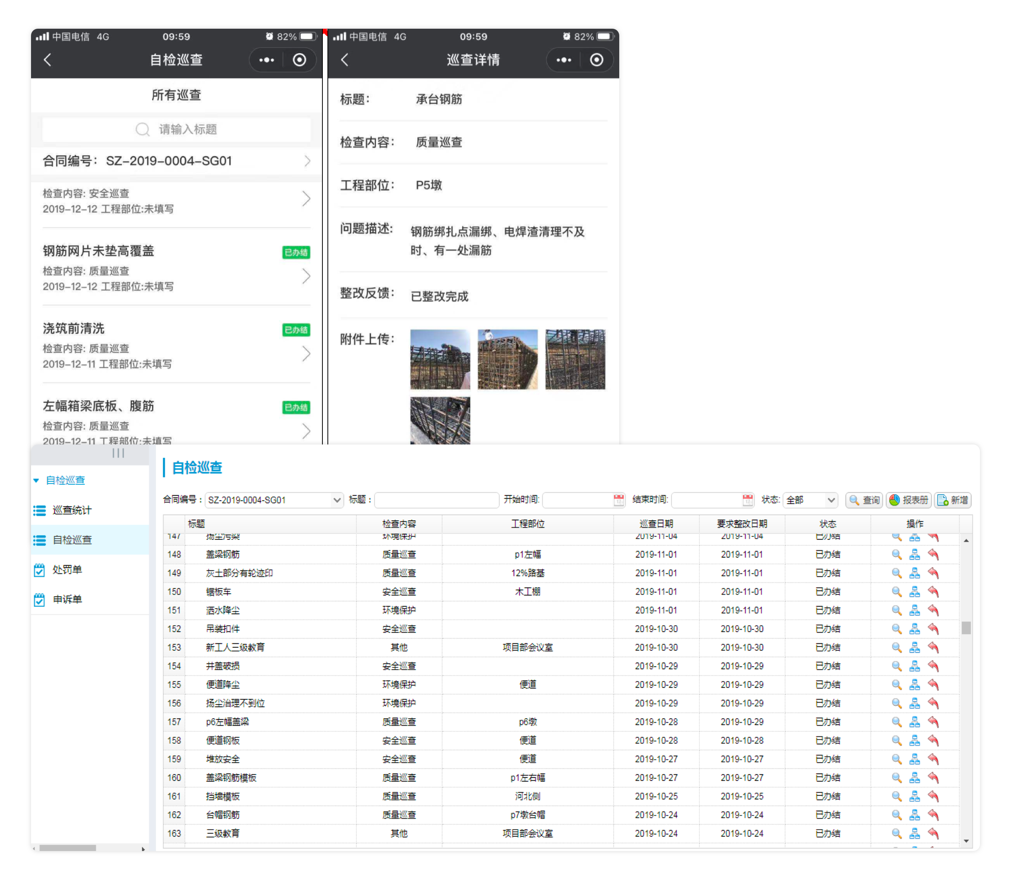Click red return arrow icon in row 153
The width and height of the screenshot is (1011, 874).
pos(933,647)
